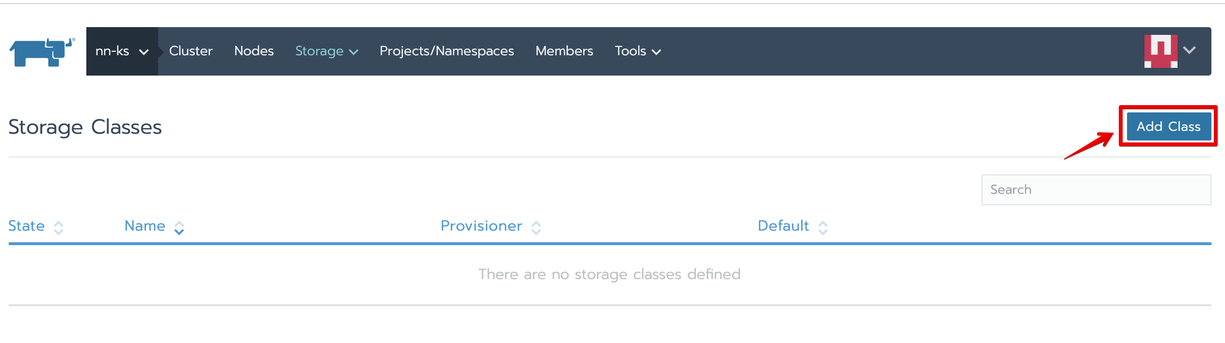Click the sort arrows icon beside State
Screen dimensions: 1225x343
click(59, 228)
